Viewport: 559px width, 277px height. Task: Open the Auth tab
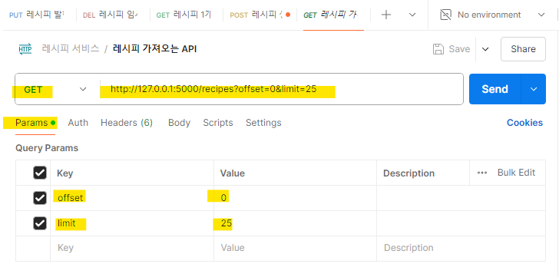[x=78, y=123]
